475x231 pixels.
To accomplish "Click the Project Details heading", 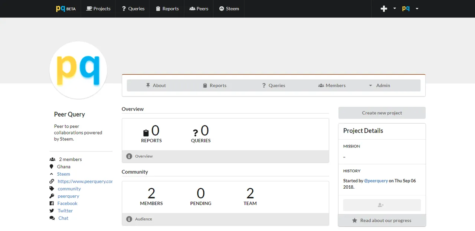I will tap(363, 131).
